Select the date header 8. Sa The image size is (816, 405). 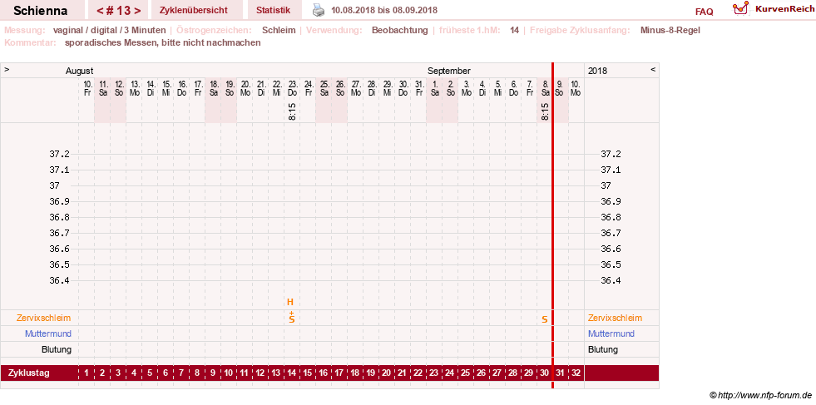544,88
